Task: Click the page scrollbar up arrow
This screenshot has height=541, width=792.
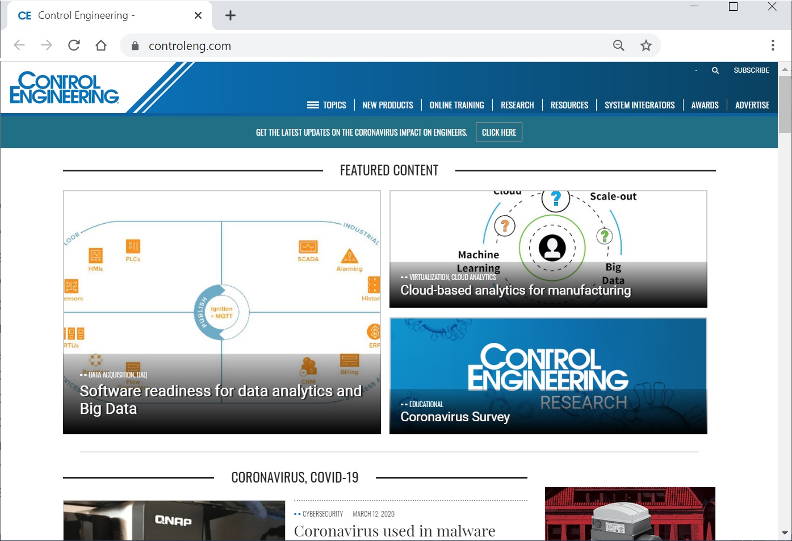Action: click(x=785, y=69)
